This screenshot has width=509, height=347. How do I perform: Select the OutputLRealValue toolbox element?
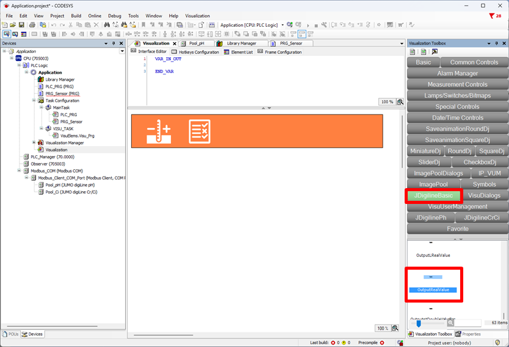coord(433,255)
